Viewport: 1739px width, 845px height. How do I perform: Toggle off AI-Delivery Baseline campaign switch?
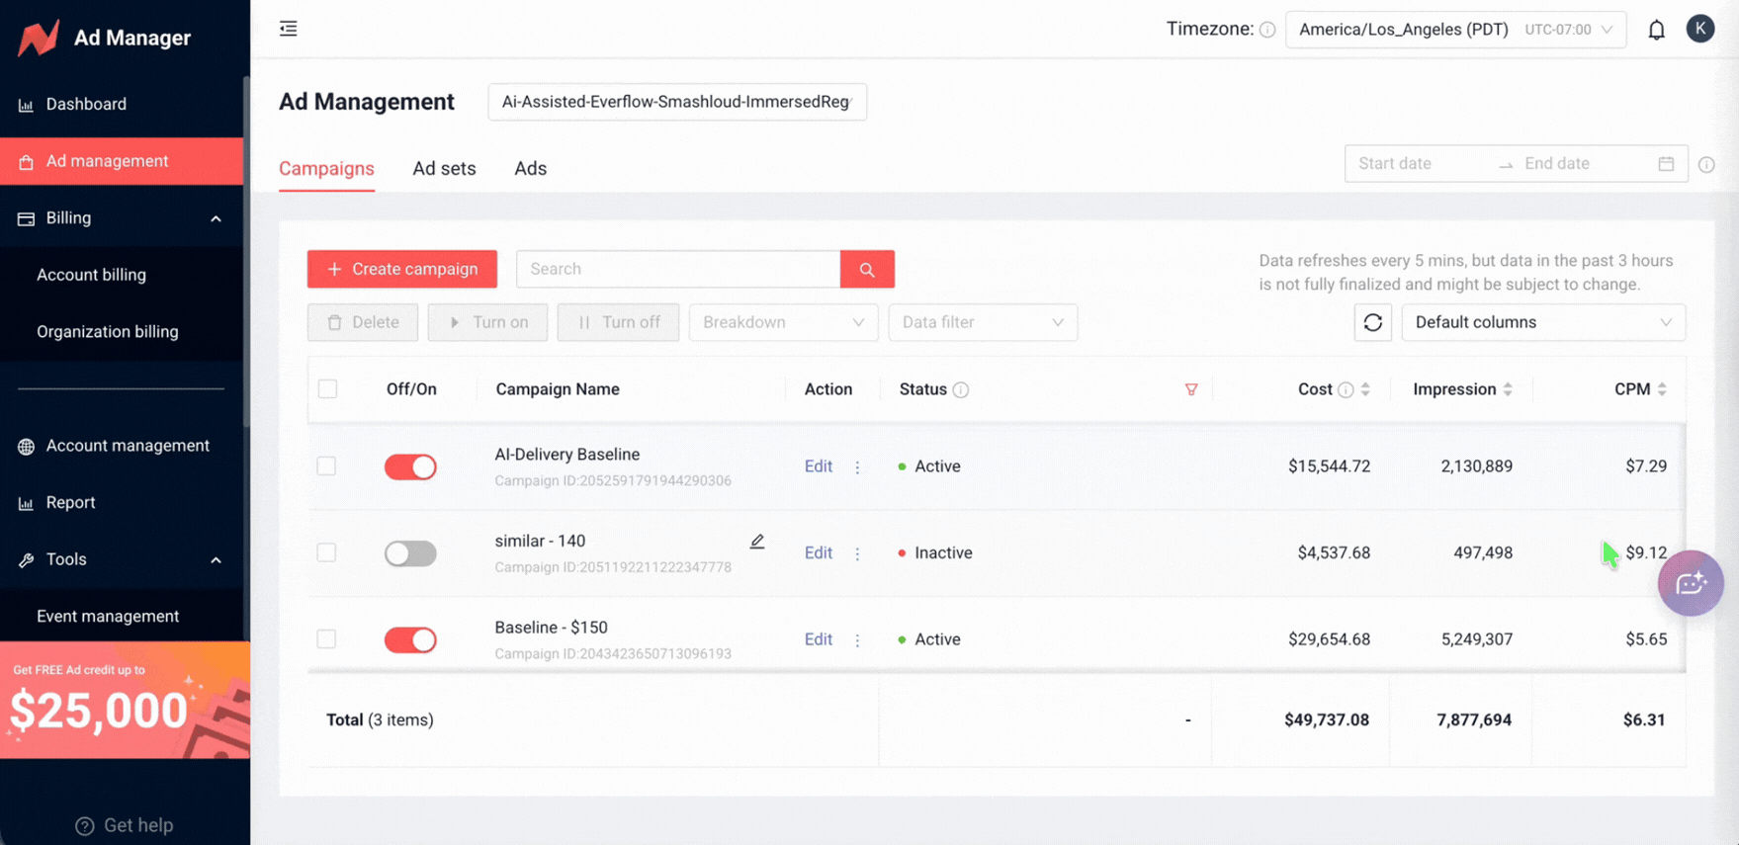click(x=410, y=466)
